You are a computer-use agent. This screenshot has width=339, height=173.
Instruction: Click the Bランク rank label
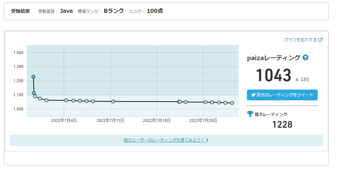pos(114,11)
